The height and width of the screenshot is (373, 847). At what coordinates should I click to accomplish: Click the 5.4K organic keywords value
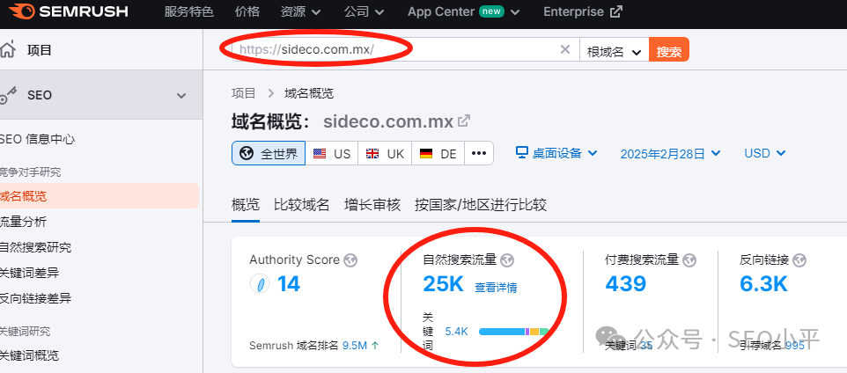[456, 332]
